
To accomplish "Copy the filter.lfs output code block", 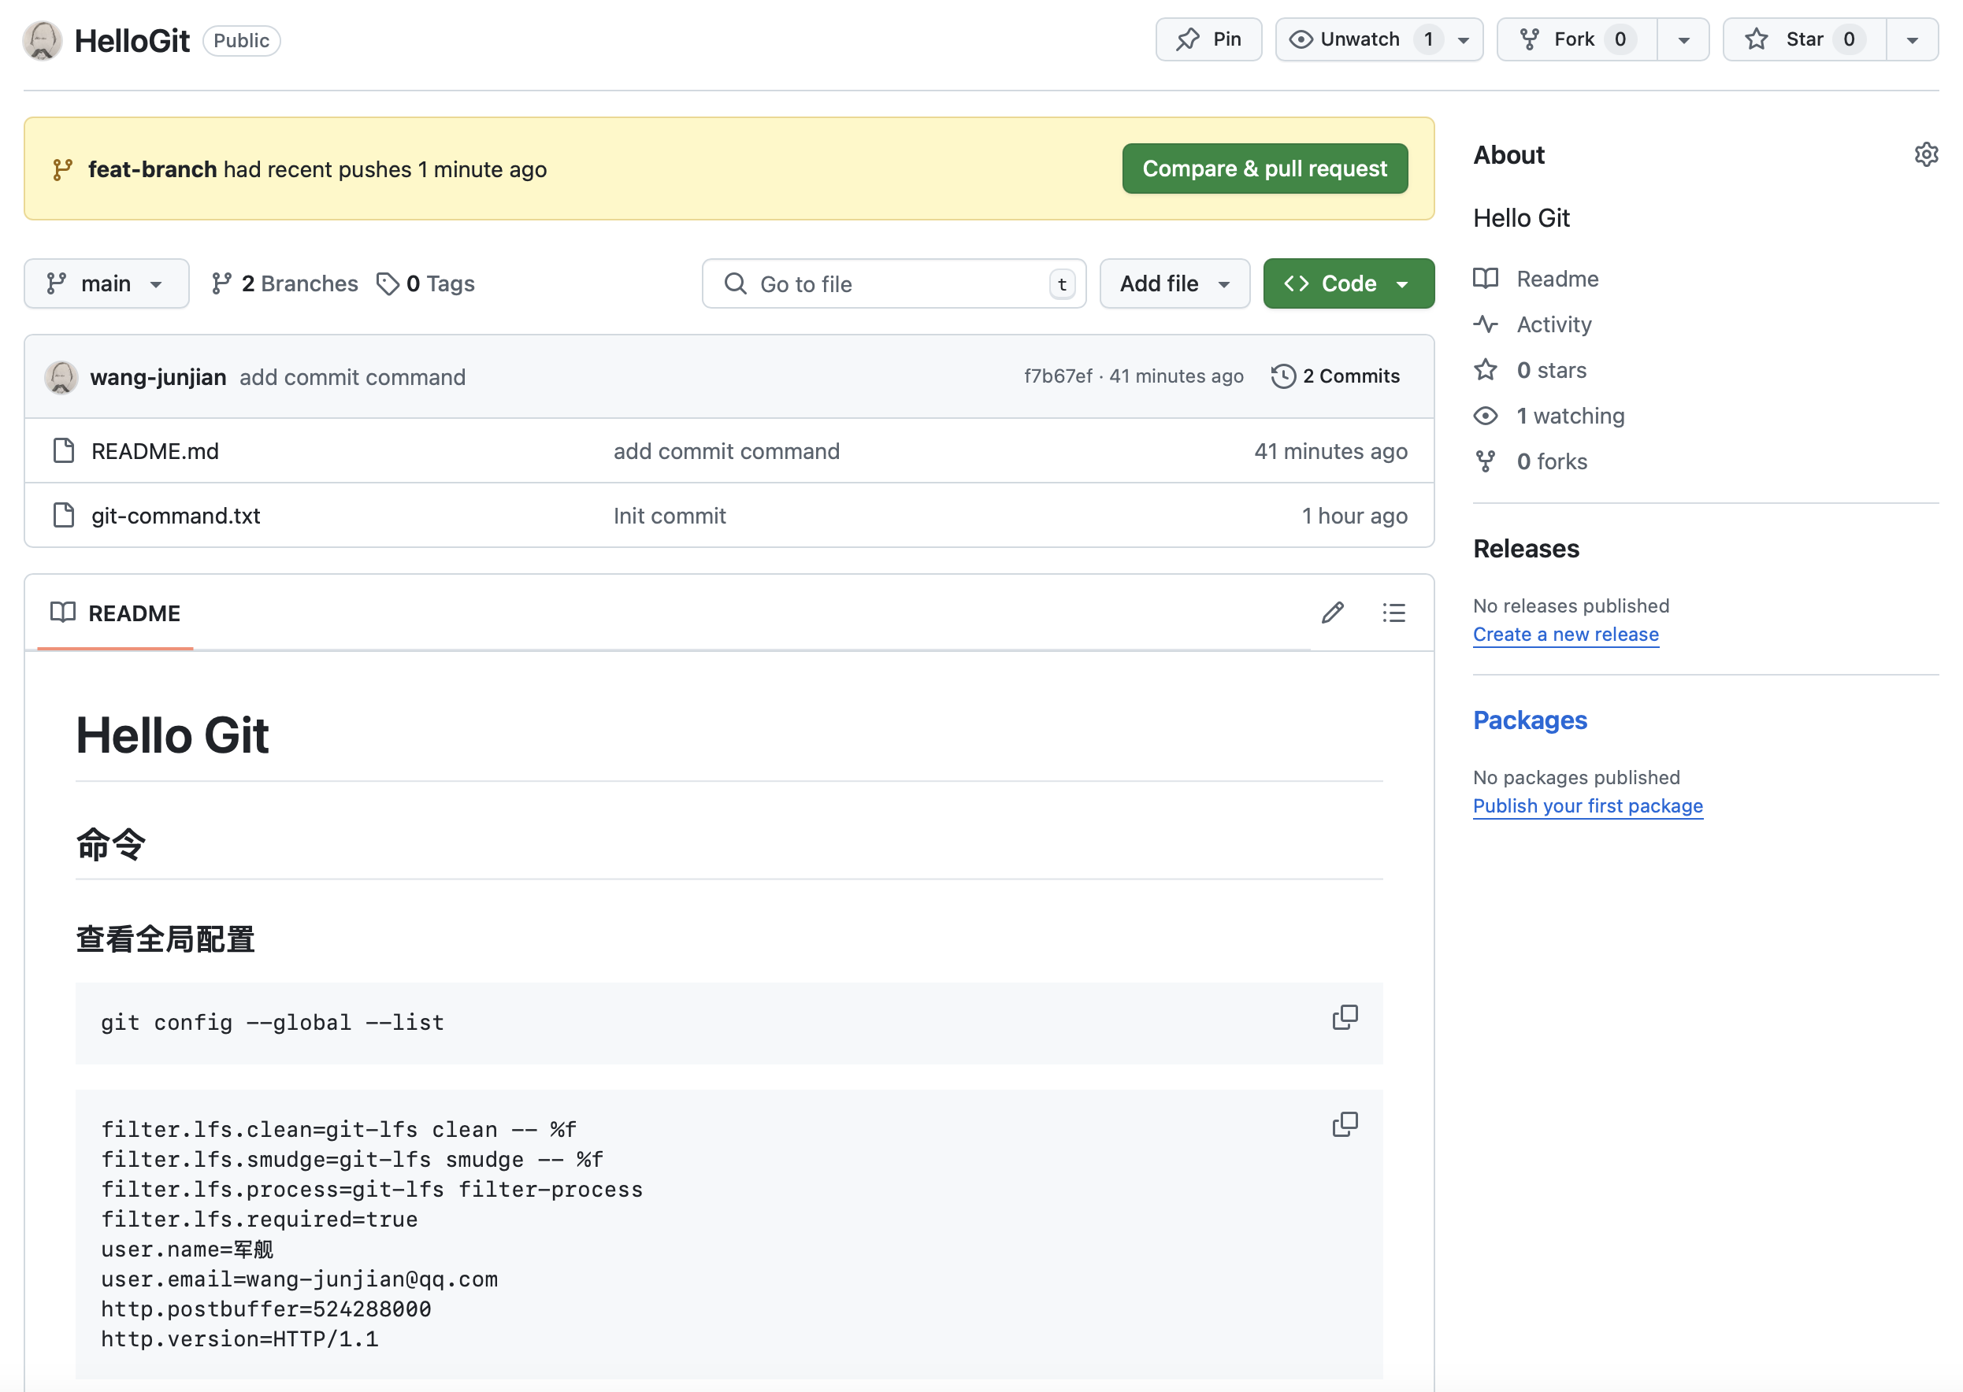I will click(x=1345, y=1124).
